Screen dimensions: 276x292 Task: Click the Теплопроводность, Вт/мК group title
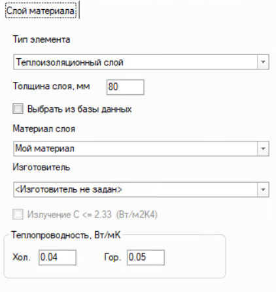[x=66, y=235]
